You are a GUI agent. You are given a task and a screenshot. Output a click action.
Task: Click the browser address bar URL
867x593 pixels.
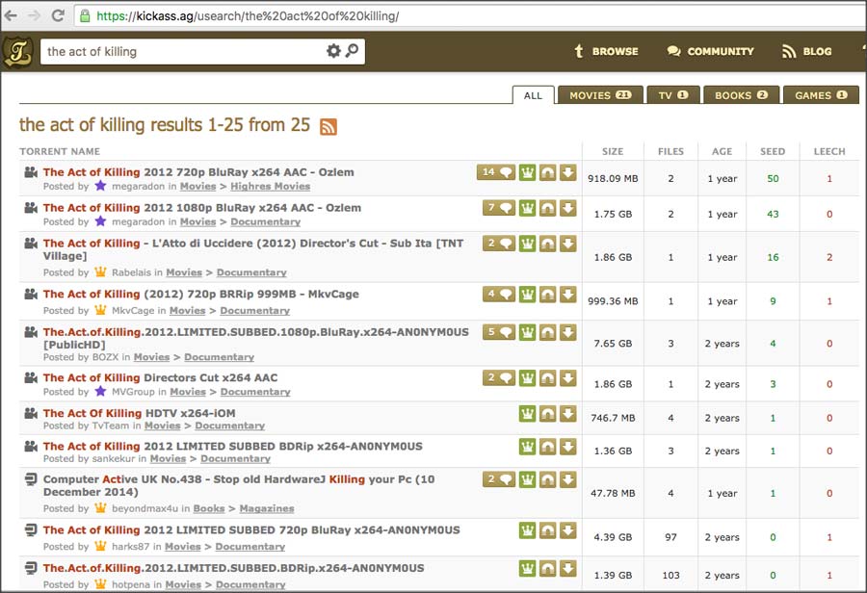248,16
